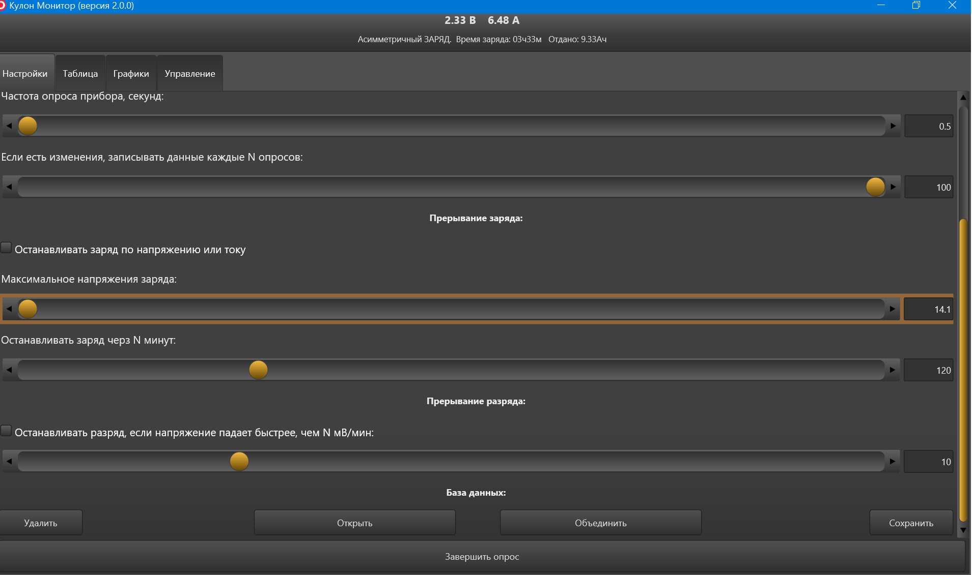Click the polling frequency value field 0.5
The width and height of the screenshot is (972, 575).
pyautogui.click(x=929, y=126)
